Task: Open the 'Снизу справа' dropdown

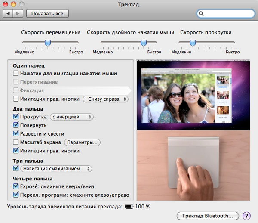Action: [x=105, y=99]
